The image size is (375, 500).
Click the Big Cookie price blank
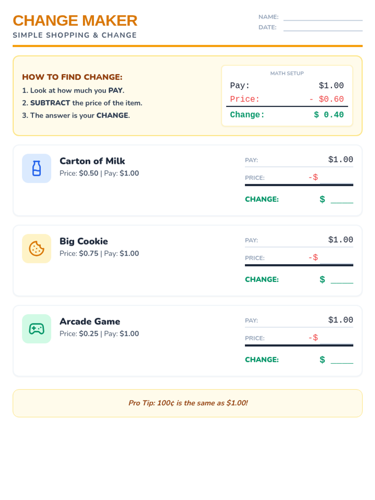(x=337, y=258)
